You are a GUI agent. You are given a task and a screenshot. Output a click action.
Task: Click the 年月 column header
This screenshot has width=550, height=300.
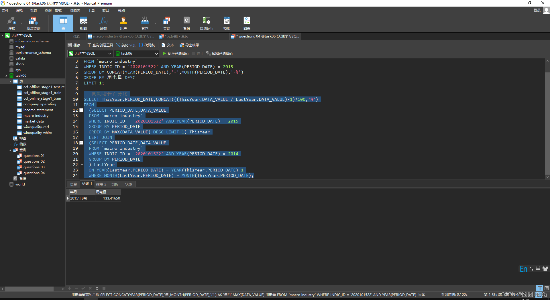[82, 192]
